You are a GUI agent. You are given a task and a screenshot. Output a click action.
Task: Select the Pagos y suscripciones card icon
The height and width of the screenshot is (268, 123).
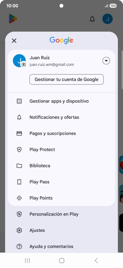point(19,133)
